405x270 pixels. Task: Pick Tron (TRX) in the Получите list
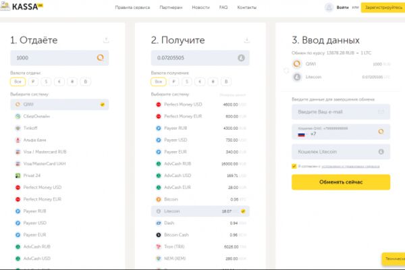tap(200, 247)
